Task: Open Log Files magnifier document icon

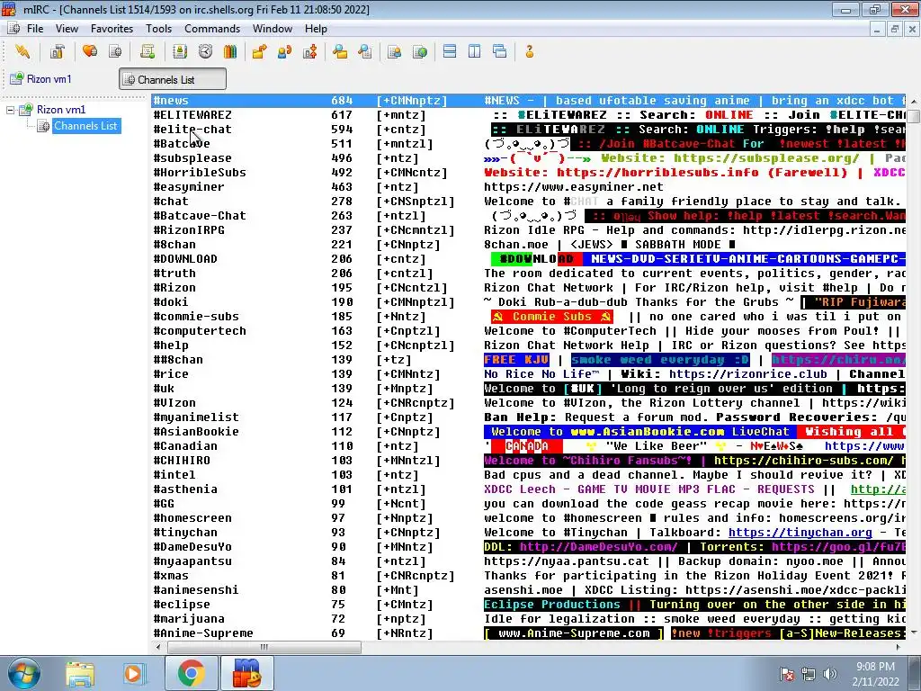Action: [365, 51]
